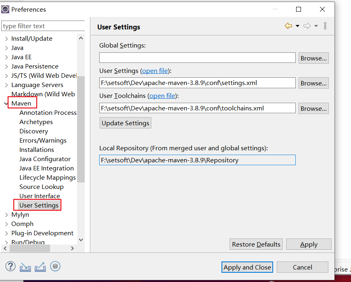Click the Import preferences icon

pos(25,267)
